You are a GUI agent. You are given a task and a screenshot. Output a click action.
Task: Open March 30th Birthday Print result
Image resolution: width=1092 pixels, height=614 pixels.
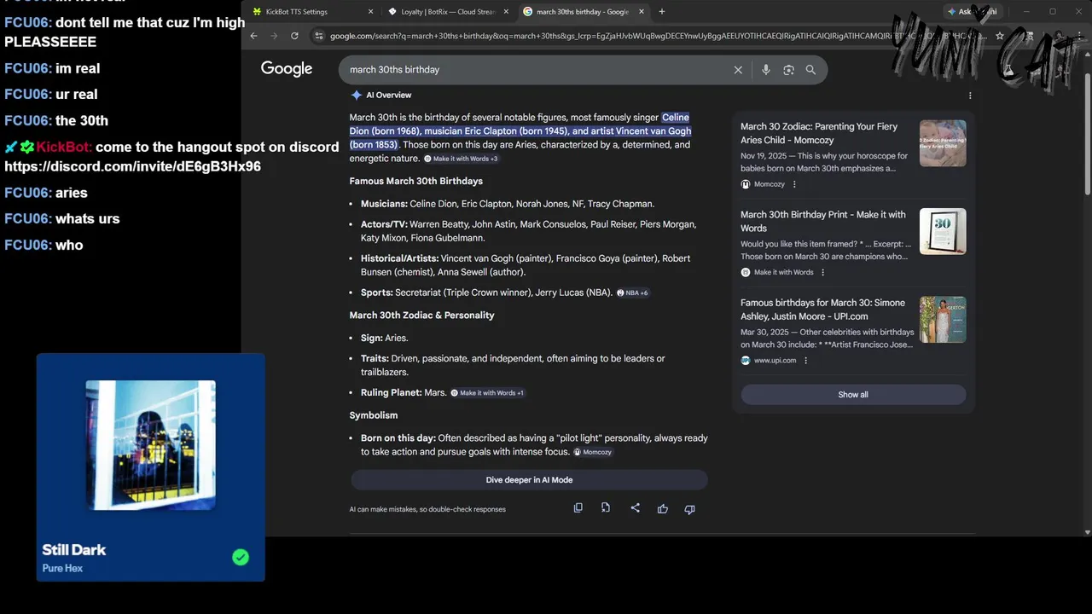tap(823, 221)
